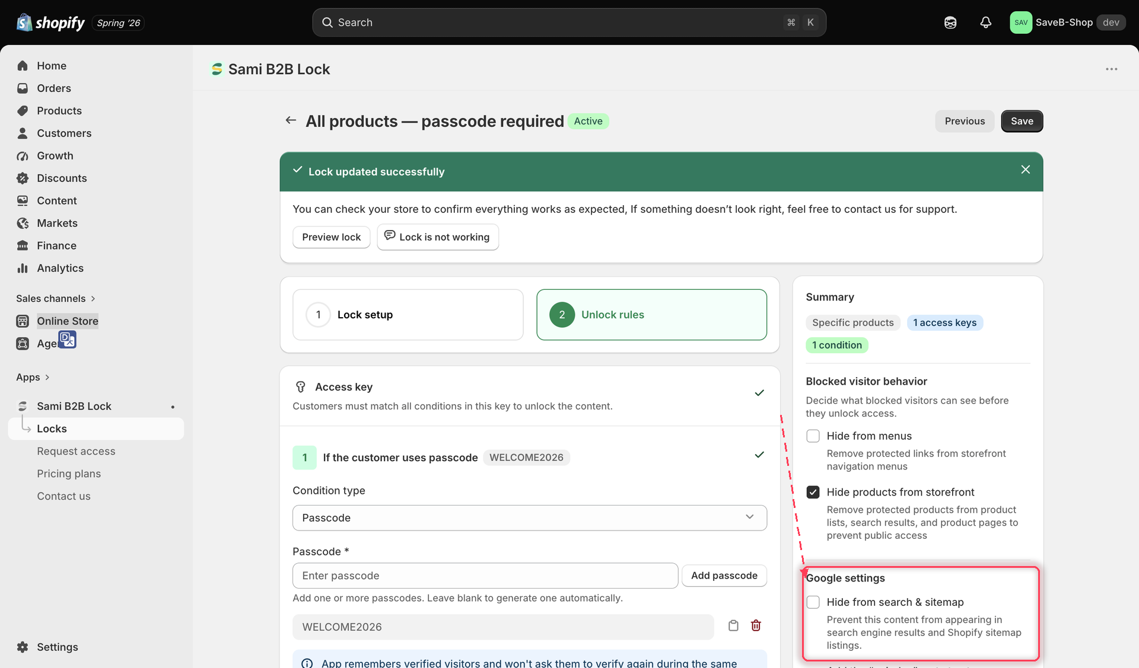1139x668 pixels.
Task: Enable Hide from menus checkbox
Action: pyautogui.click(x=813, y=436)
